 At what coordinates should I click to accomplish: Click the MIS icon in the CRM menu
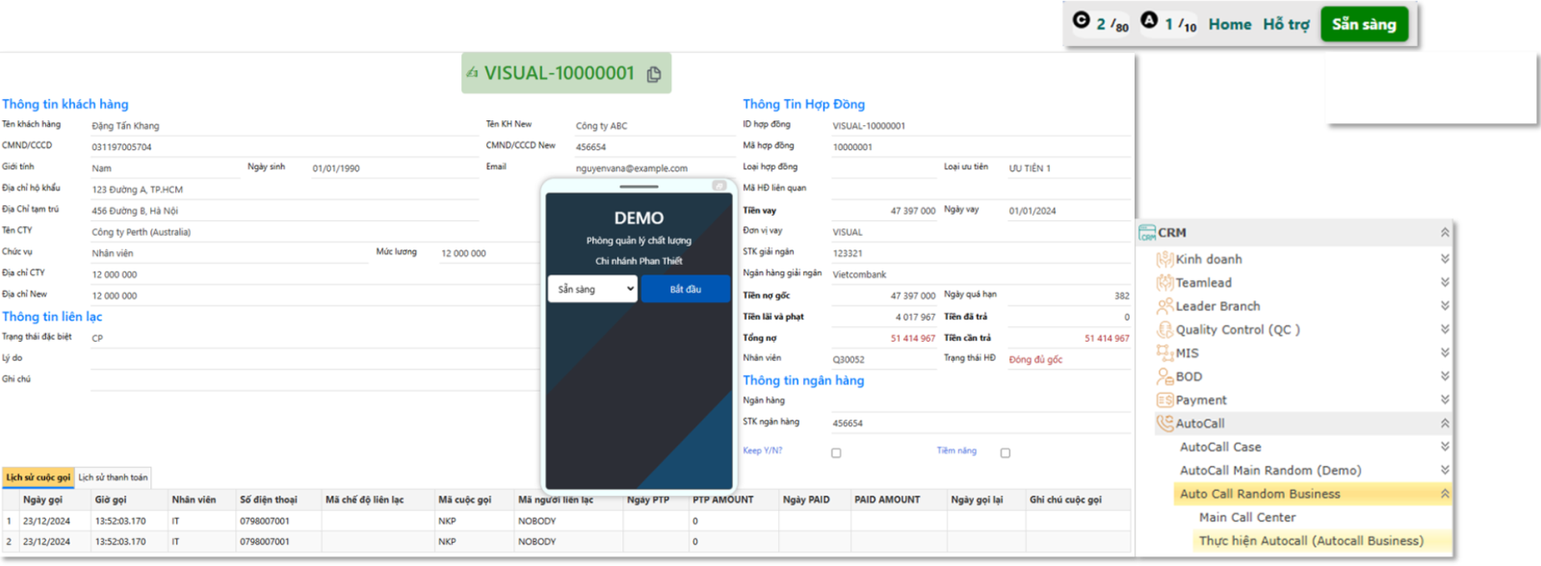tap(1164, 353)
